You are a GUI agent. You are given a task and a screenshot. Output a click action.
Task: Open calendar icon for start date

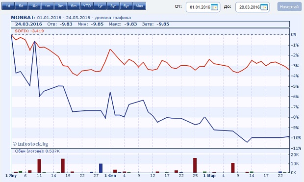click(x=214, y=7)
